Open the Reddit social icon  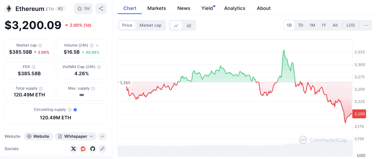(83, 149)
